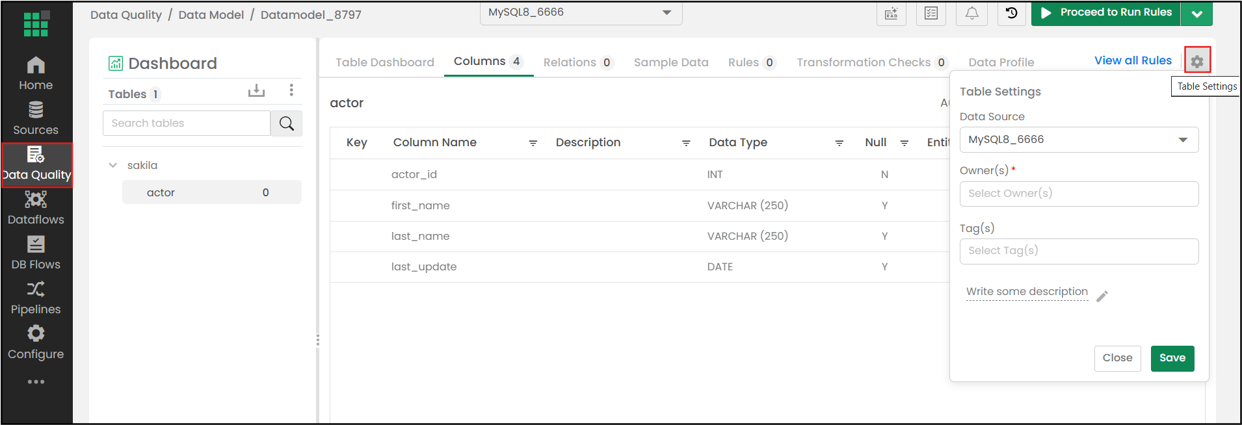Open the Sources section in sidebar
Viewport: 1242px width, 425px height.
click(x=36, y=118)
